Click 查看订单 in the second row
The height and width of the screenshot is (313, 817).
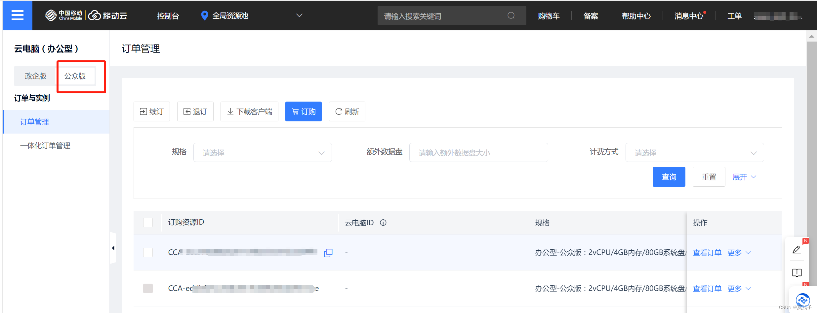pos(707,289)
